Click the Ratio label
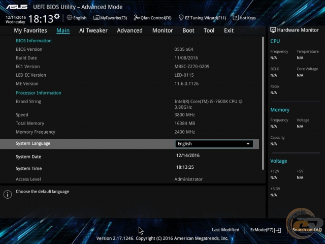Screen dimensions: 325x244 (x=274, y=86)
